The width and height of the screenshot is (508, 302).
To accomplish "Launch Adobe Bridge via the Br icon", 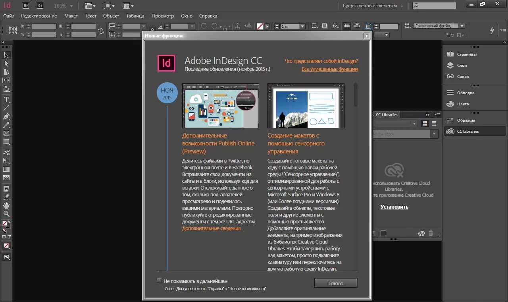I will pos(25,6).
